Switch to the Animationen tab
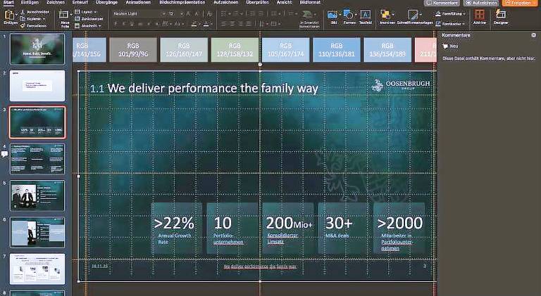This screenshot has height=296, width=541. pos(138,2)
